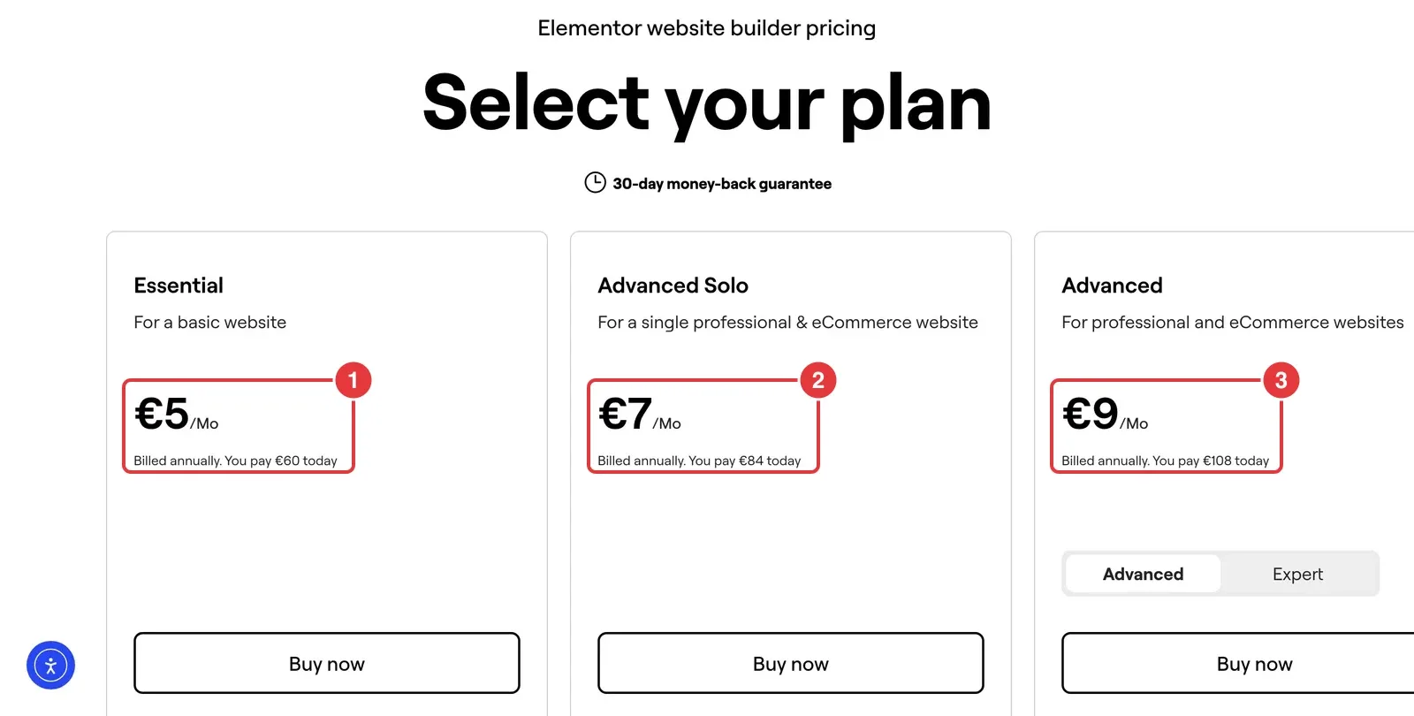Click the clock icon beside the guarantee text
1414x716 pixels.
pyautogui.click(x=595, y=183)
